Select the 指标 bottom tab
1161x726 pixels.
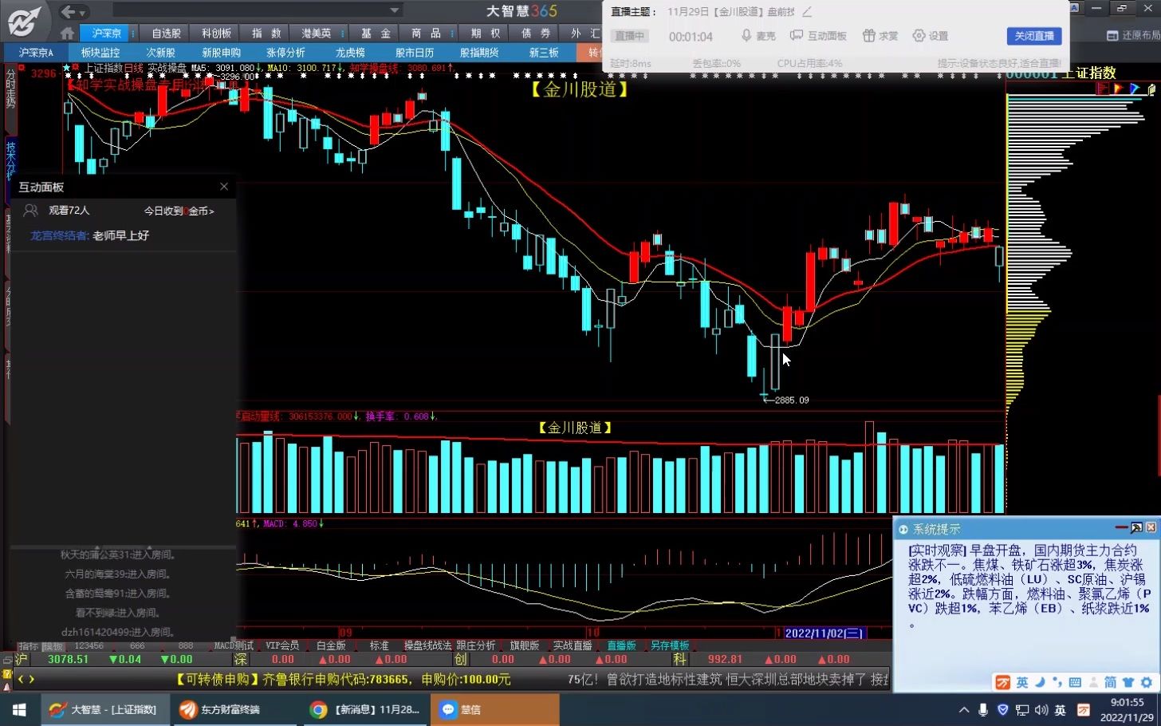[28, 646]
